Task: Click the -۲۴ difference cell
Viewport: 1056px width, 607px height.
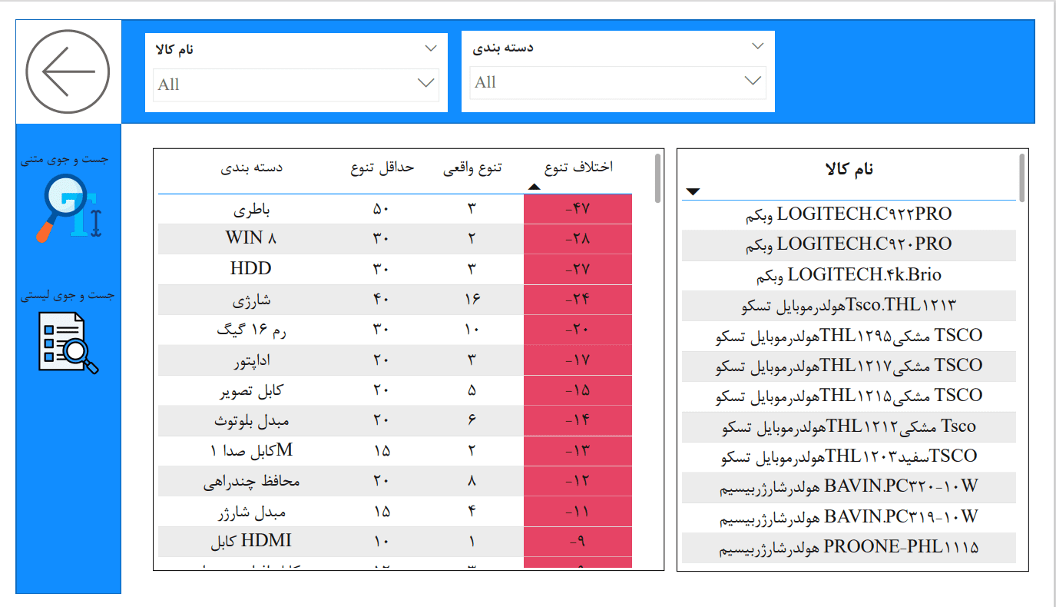Action: [578, 300]
